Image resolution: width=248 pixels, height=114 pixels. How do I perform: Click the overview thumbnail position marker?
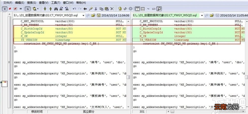pos(4,84)
